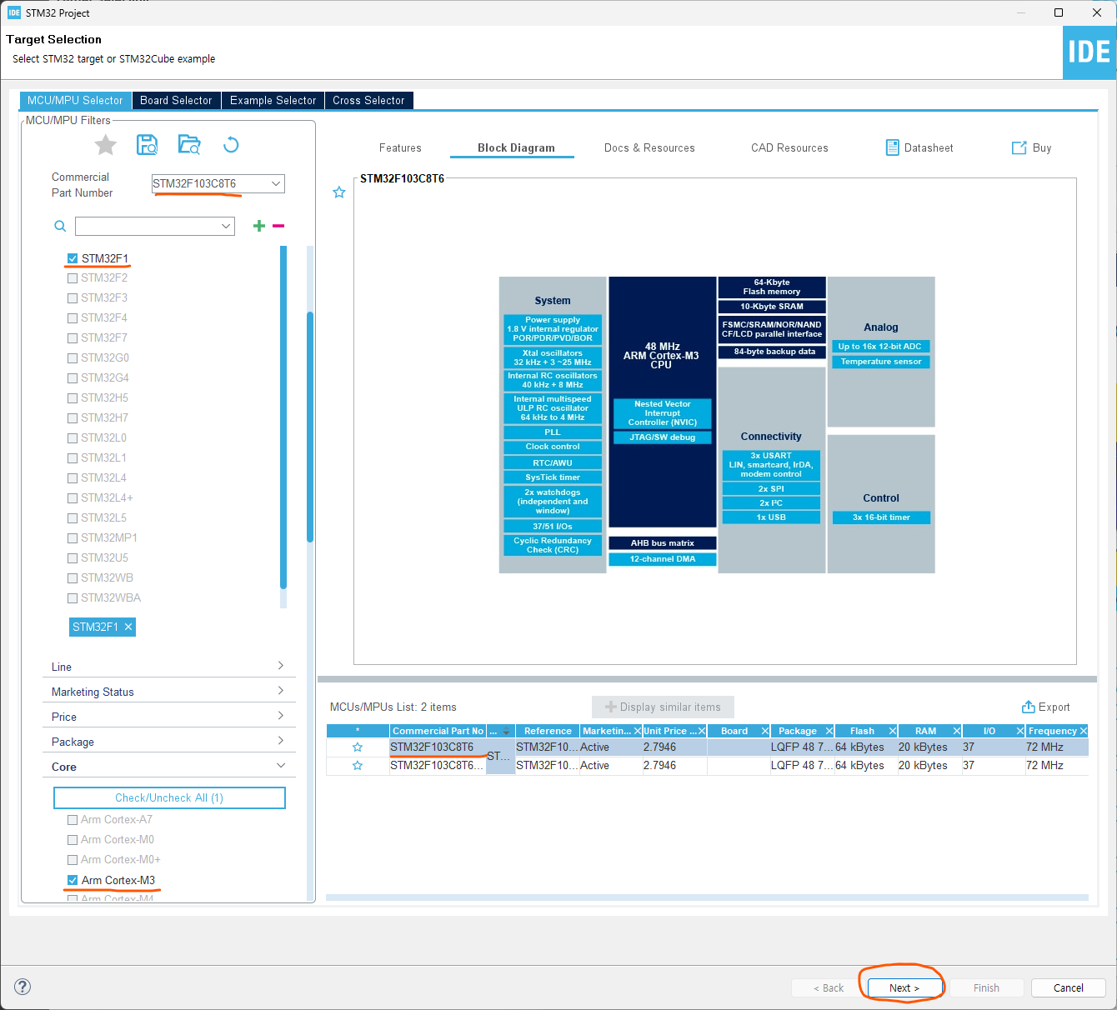Switch to the Board Selector tab

176,100
